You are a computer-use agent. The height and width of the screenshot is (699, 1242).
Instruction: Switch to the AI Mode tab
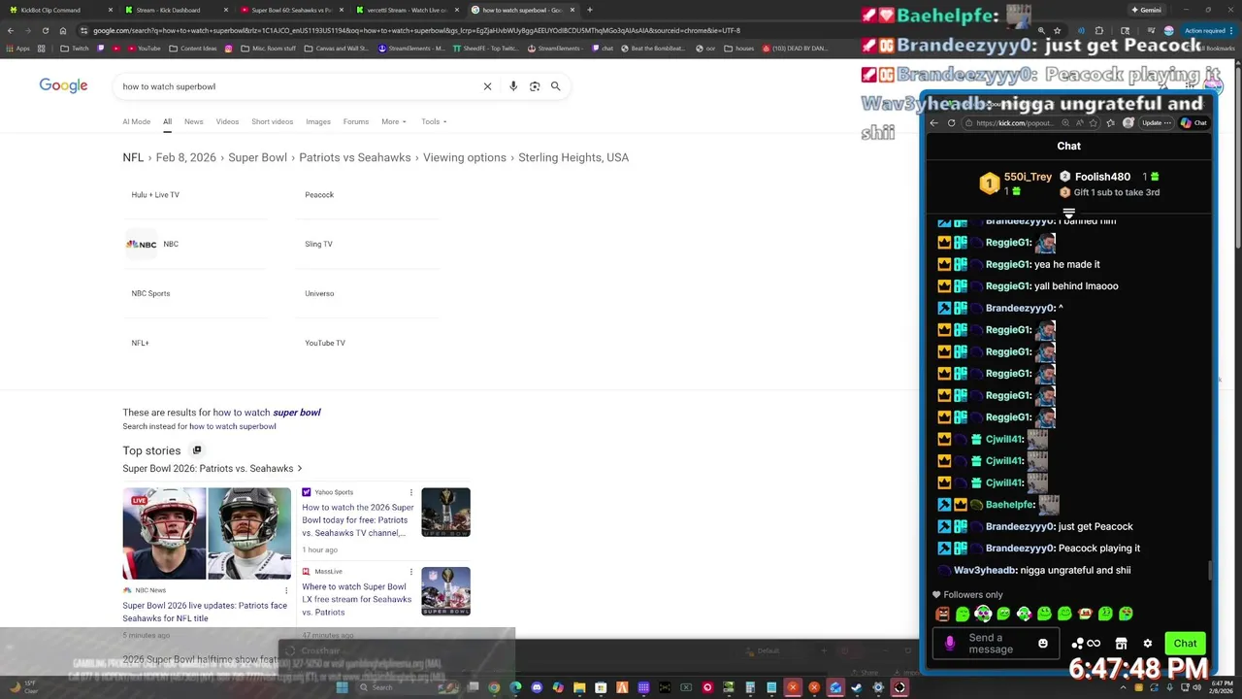click(136, 121)
